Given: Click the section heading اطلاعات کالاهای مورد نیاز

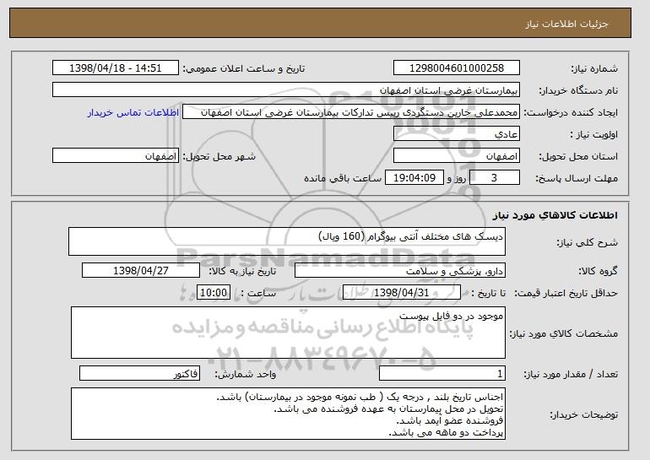Looking at the screenshot, I should (x=555, y=214).
